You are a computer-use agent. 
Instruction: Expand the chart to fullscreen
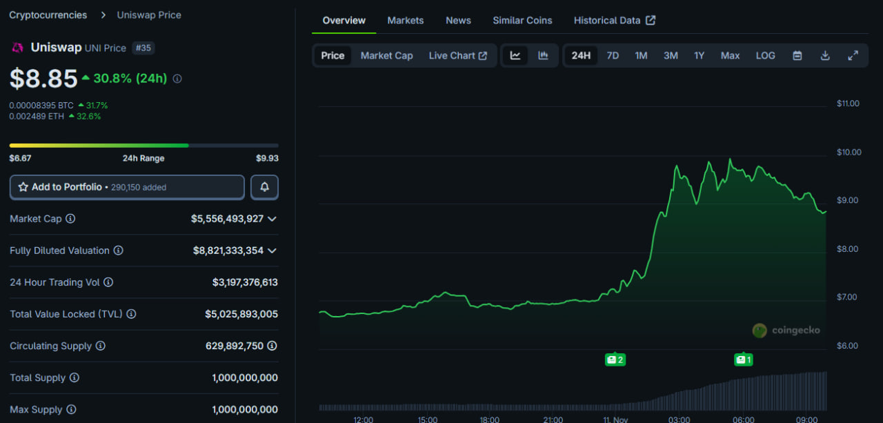[853, 56]
